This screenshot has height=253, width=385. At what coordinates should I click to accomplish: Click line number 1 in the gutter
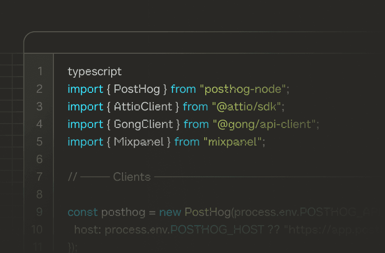coord(40,71)
